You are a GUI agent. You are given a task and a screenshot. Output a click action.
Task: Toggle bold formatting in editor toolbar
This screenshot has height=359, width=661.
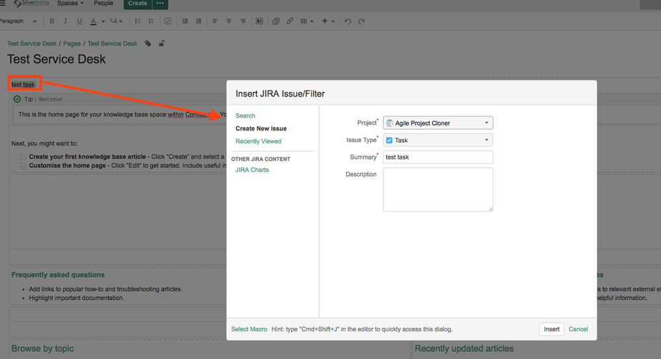pyautogui.click(x=52, y=21)
